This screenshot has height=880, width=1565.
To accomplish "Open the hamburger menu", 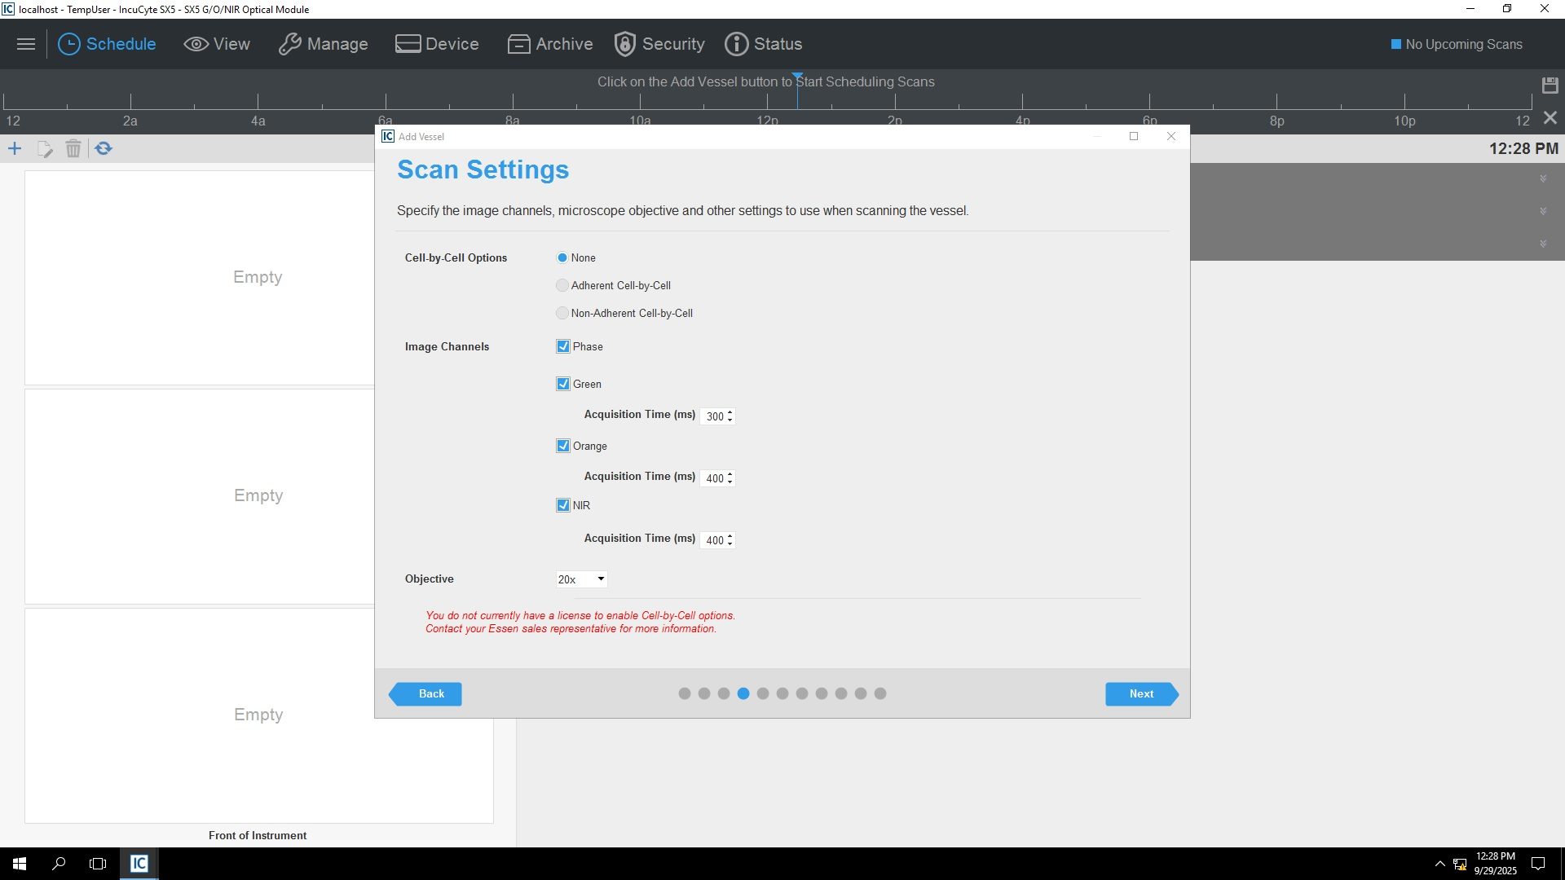I will coord(26,44).
